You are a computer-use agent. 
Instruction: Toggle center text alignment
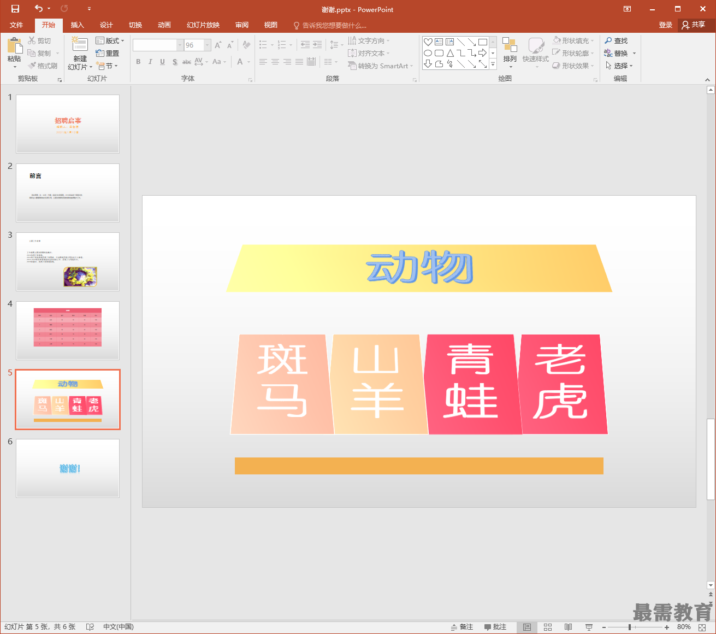275,62
